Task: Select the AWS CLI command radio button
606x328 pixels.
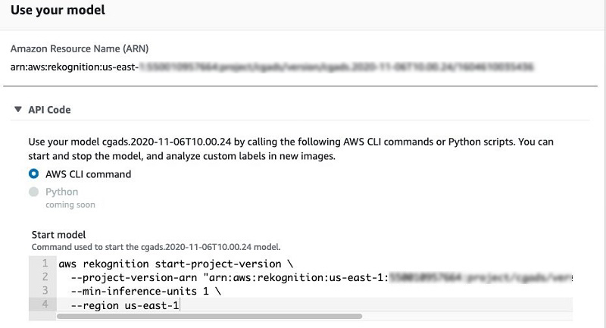Action: (33, 174)
